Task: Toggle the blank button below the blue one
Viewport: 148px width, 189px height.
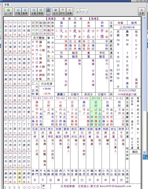Action: pyautogui.click(x=48, y=14)
